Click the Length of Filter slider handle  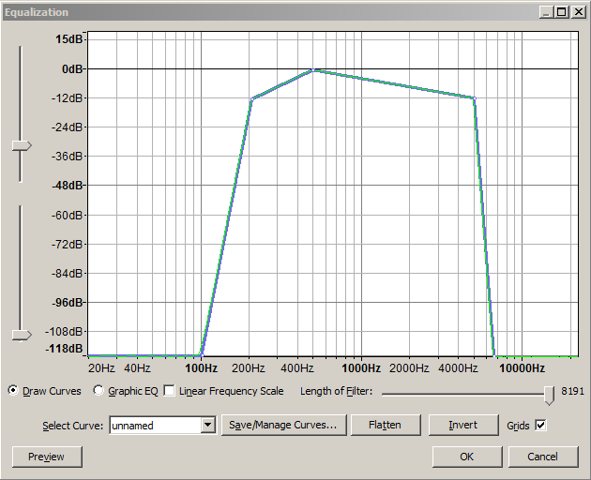tap(549, 393)
